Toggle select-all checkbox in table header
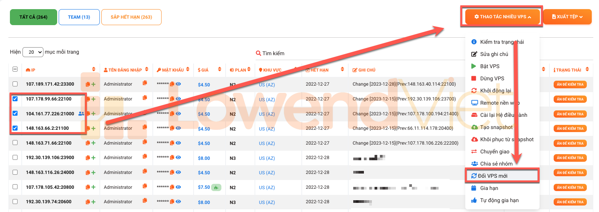Viewport: 599px width, 212px height. (x=15, y=69)
